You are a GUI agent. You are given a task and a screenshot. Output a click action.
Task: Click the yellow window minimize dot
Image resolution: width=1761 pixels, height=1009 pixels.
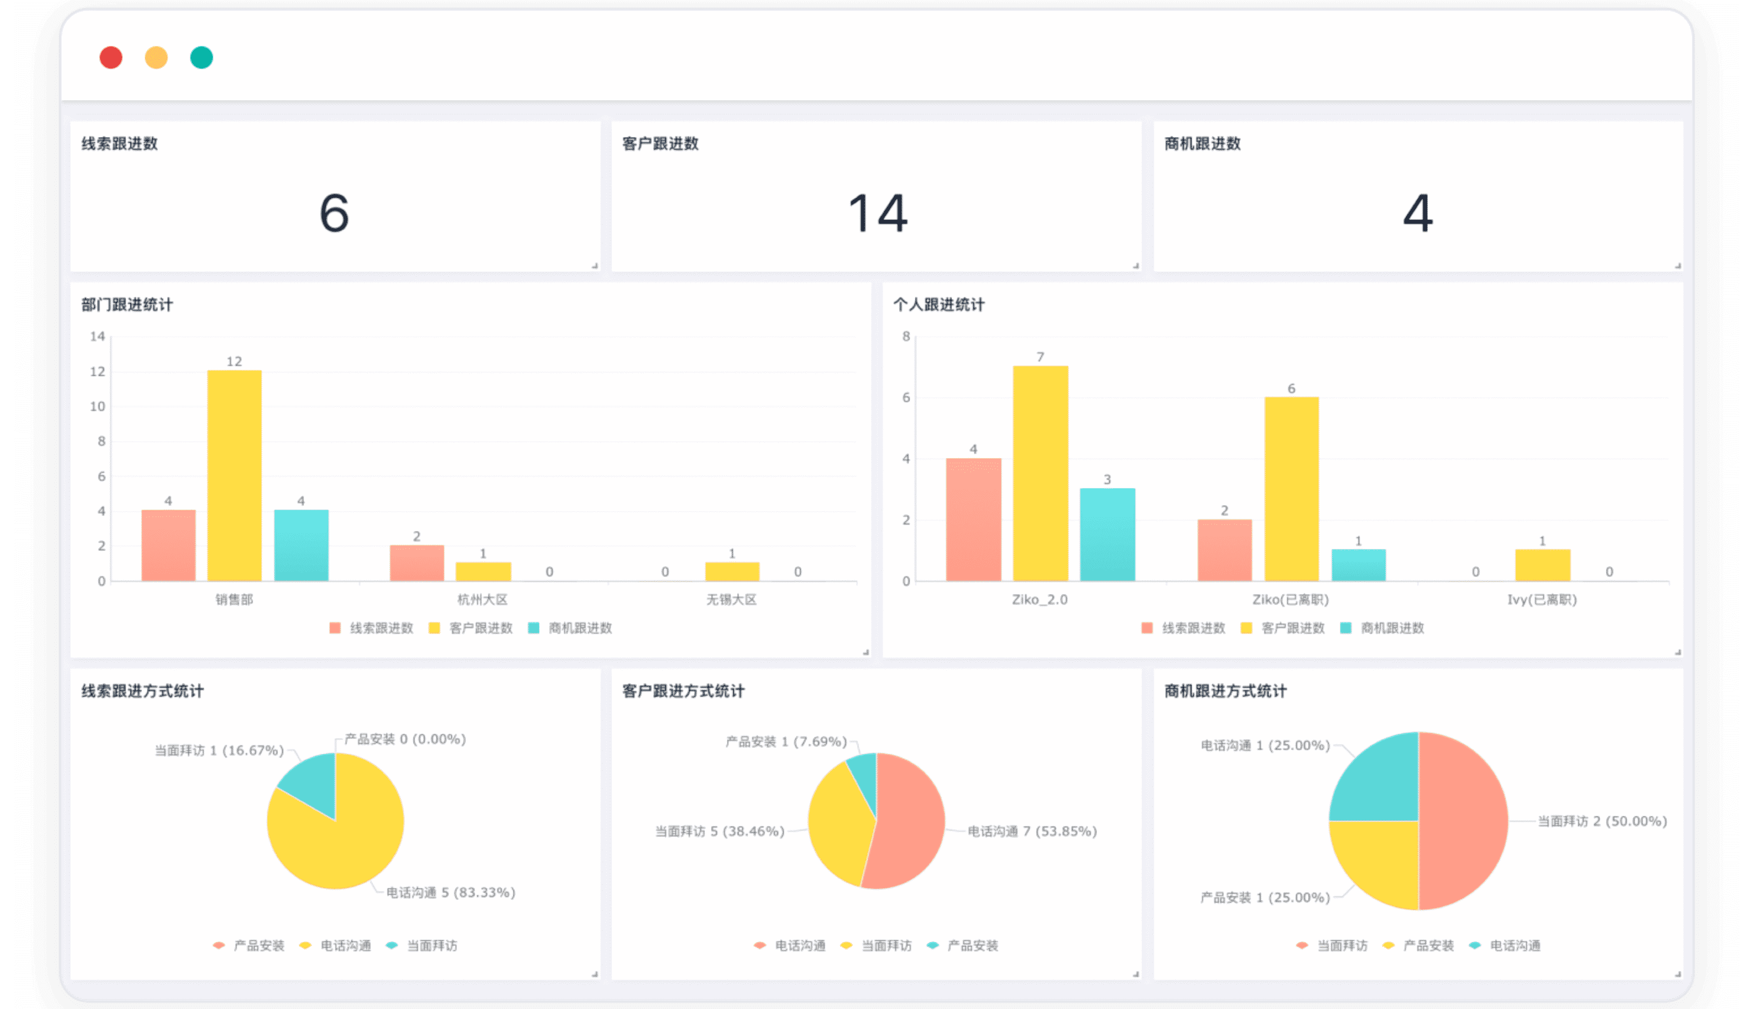(x=156, y=57)
